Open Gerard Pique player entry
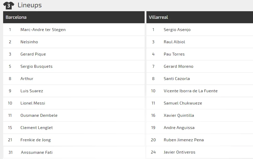 pos(33,54)
